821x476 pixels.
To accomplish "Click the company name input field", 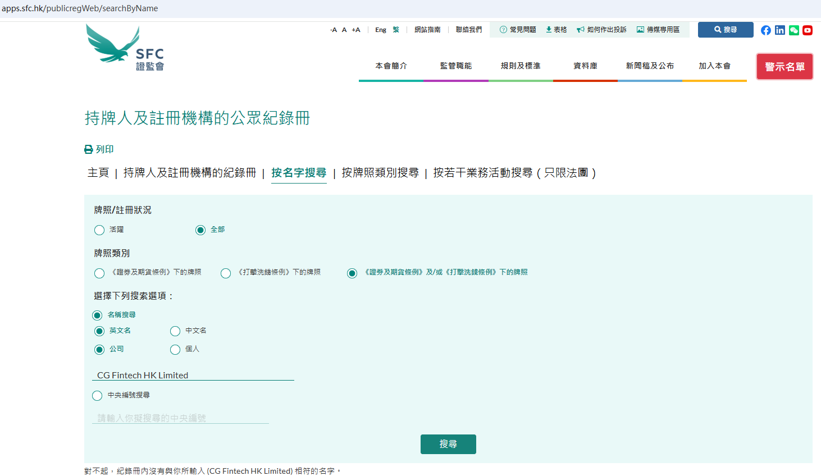I will [193, 375].
